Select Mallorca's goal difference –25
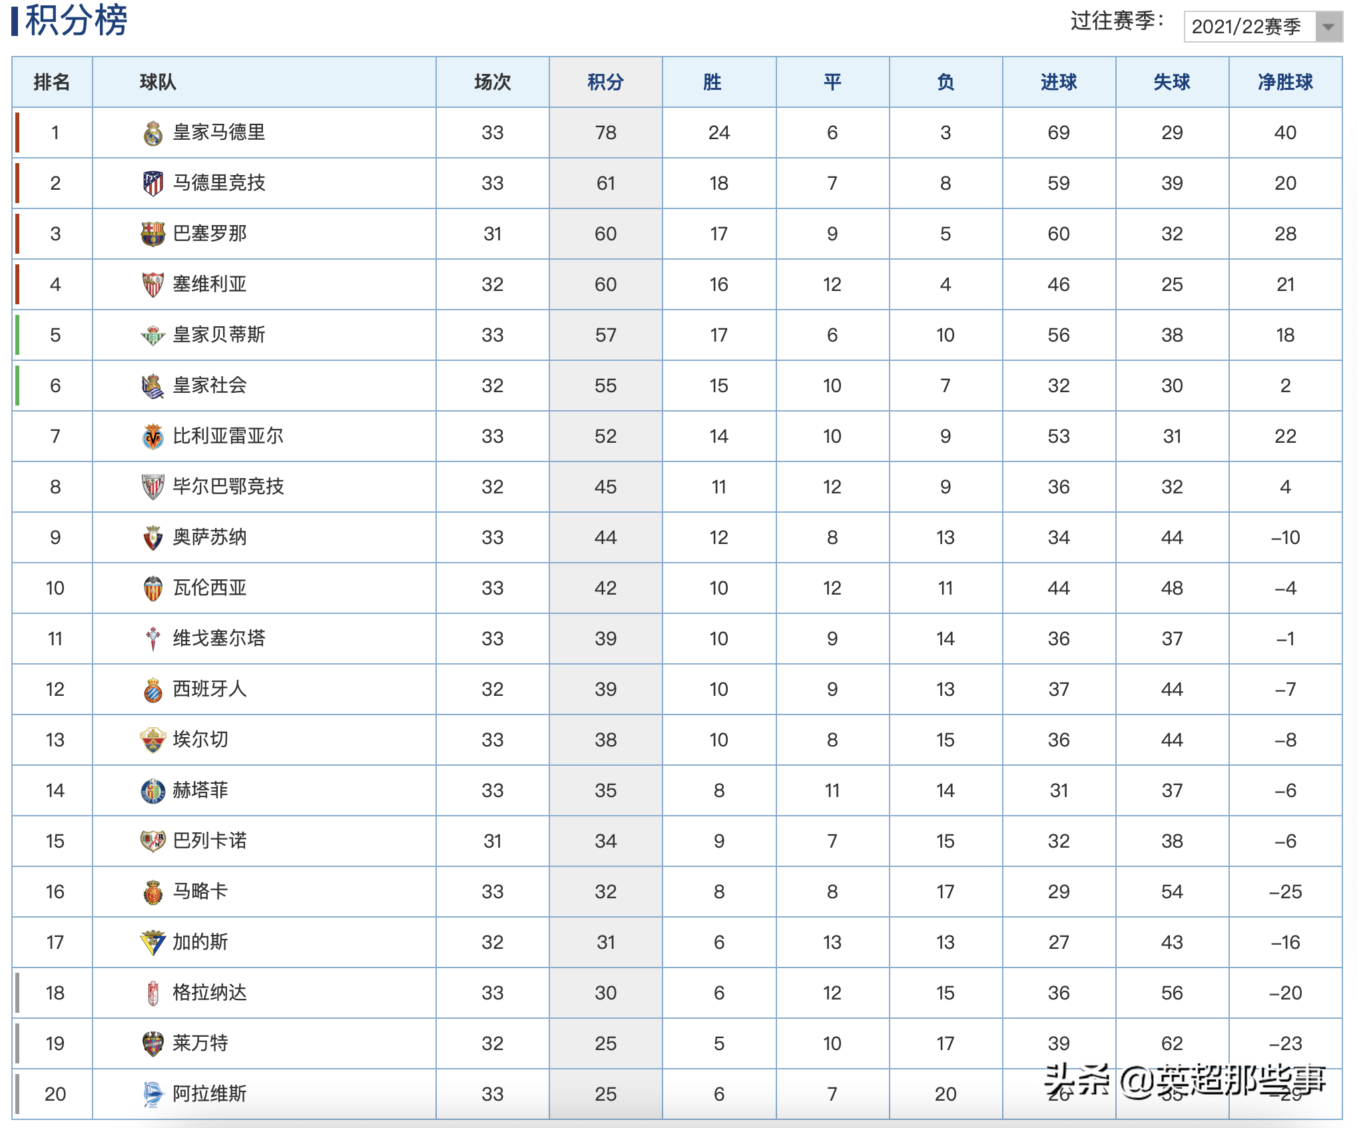Image resolution: width=1357 pixels, height=1128 pixels. click(1285, 892)
